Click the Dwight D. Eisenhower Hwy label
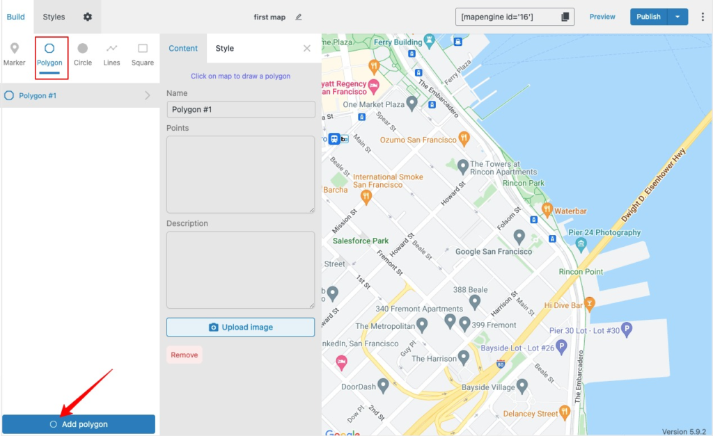The width and height of the screenshot is (713, 436). [653, 185]
